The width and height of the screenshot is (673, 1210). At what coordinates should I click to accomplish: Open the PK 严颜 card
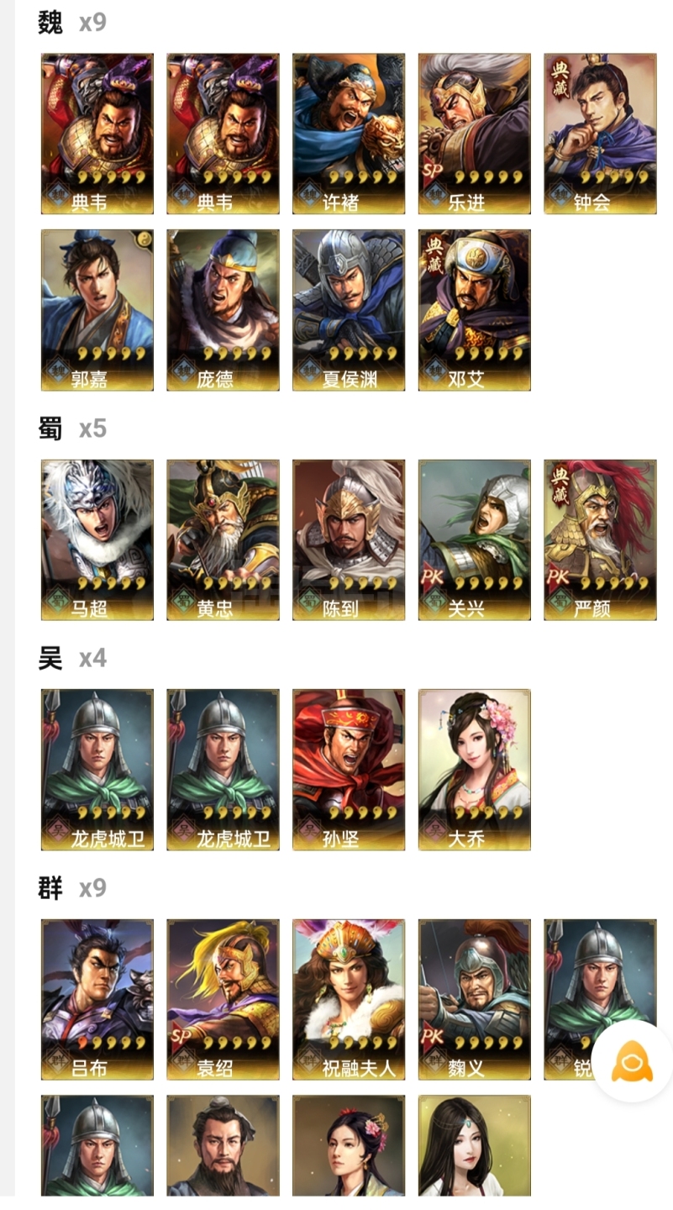600,539
